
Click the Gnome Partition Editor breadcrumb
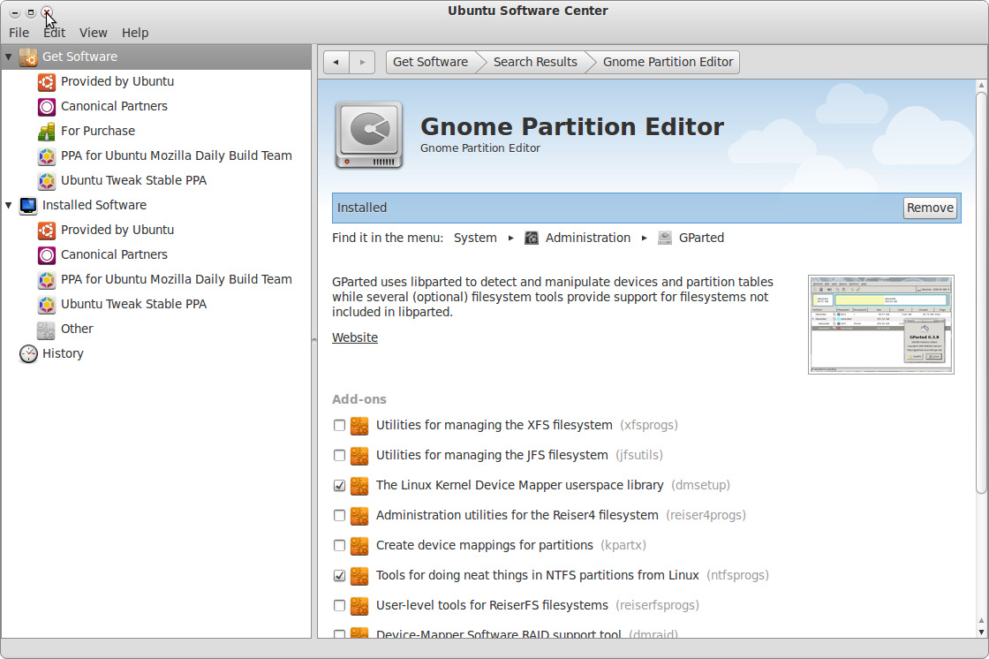(x=668, y=62)
